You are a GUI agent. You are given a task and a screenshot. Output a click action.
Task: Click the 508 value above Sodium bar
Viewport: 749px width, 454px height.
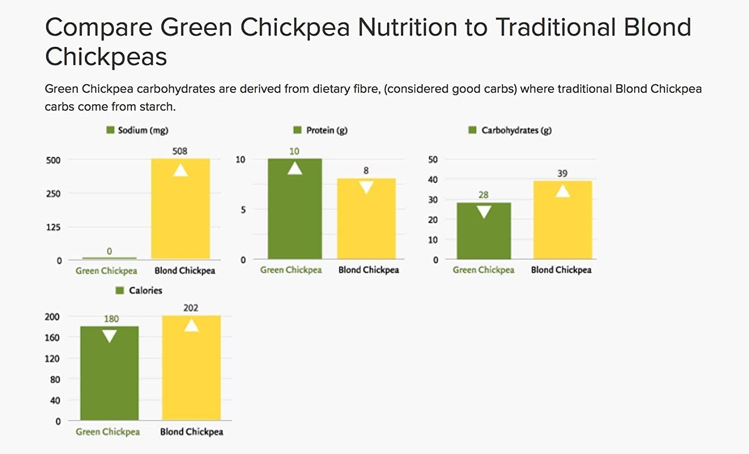(180, 151)
